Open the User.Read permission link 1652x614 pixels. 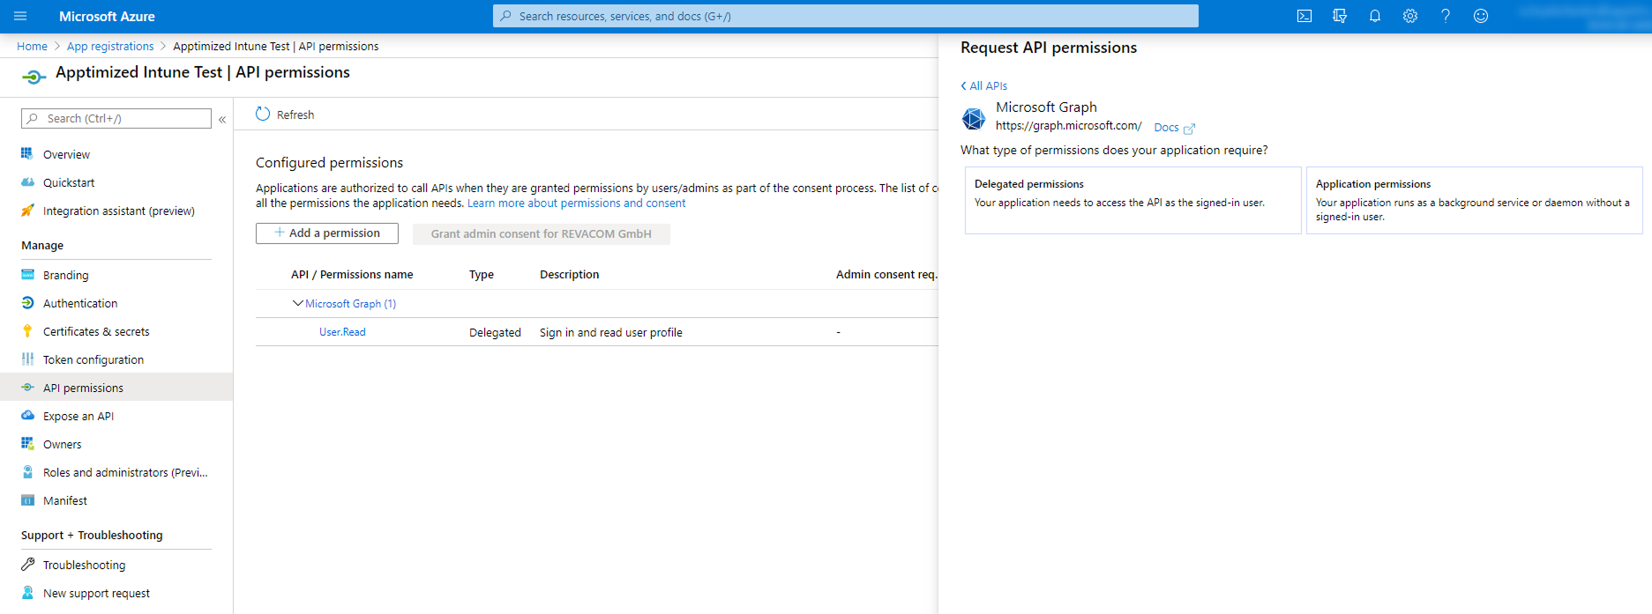(342, 332)
